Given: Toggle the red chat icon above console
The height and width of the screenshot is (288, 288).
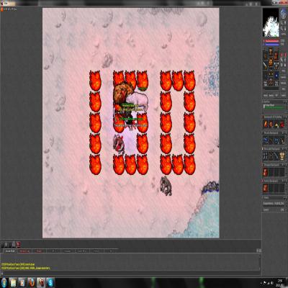Looking at the screenshot, I should [18, 244].
